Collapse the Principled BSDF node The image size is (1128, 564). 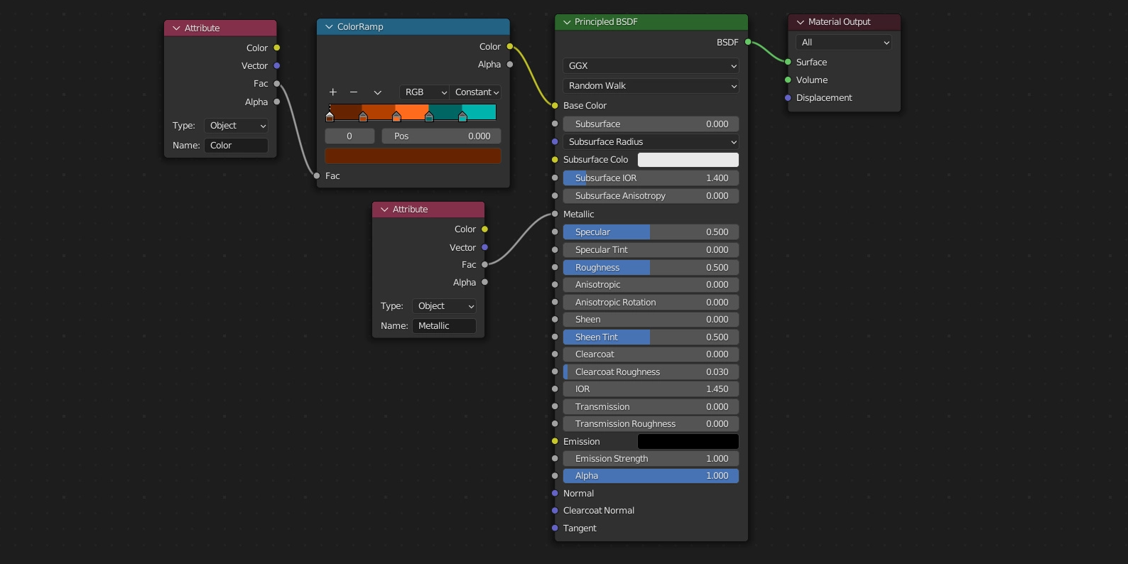tap(567, 22)
